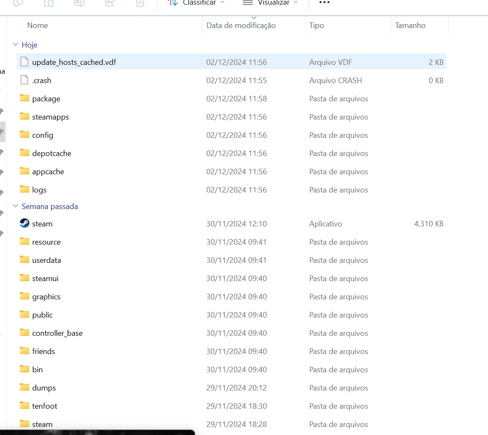Open the Visualizar view dropdown
Screen dimensions: 488x435
[270, 3]
